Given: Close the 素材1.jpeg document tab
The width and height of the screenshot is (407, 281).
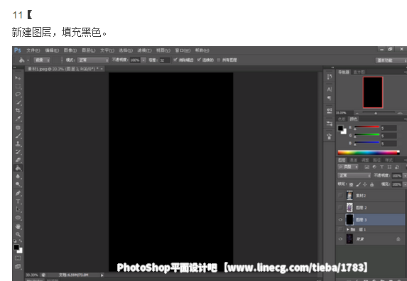Looking at the screenshot, I should (x=102, y=69).
